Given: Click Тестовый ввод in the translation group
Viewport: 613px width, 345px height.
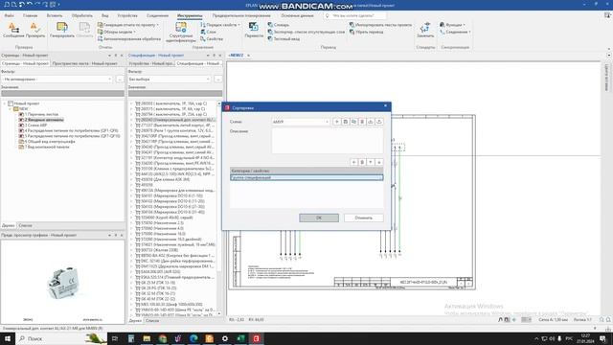Looking at the screenshot, I should point(284,38).
